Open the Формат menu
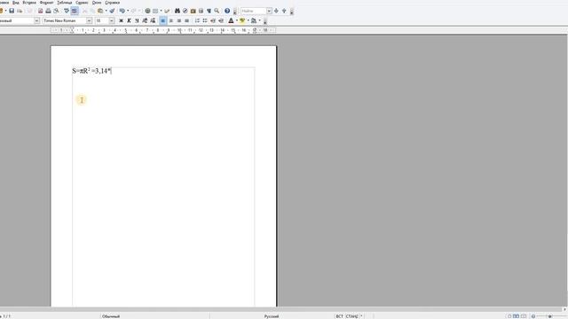The image size is (568, 319). (x=46, y=3)
